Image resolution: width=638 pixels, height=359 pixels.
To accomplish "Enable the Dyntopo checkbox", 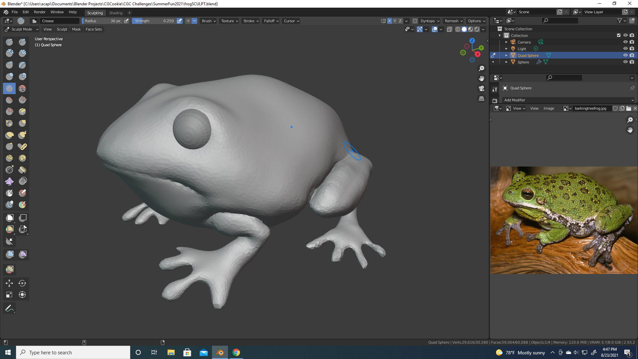I will [x=415, y=21].
